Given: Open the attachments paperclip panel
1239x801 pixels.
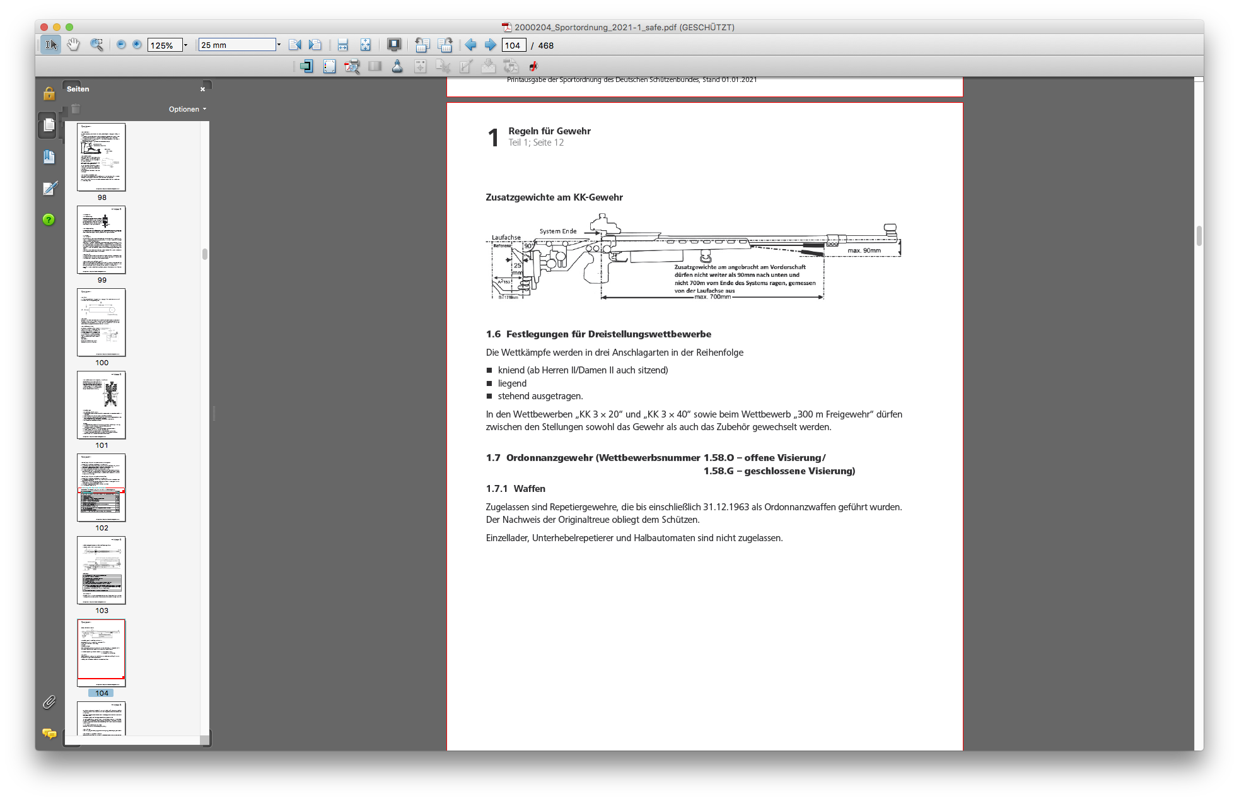Looking at the screenshot, I should coord(49,702).
